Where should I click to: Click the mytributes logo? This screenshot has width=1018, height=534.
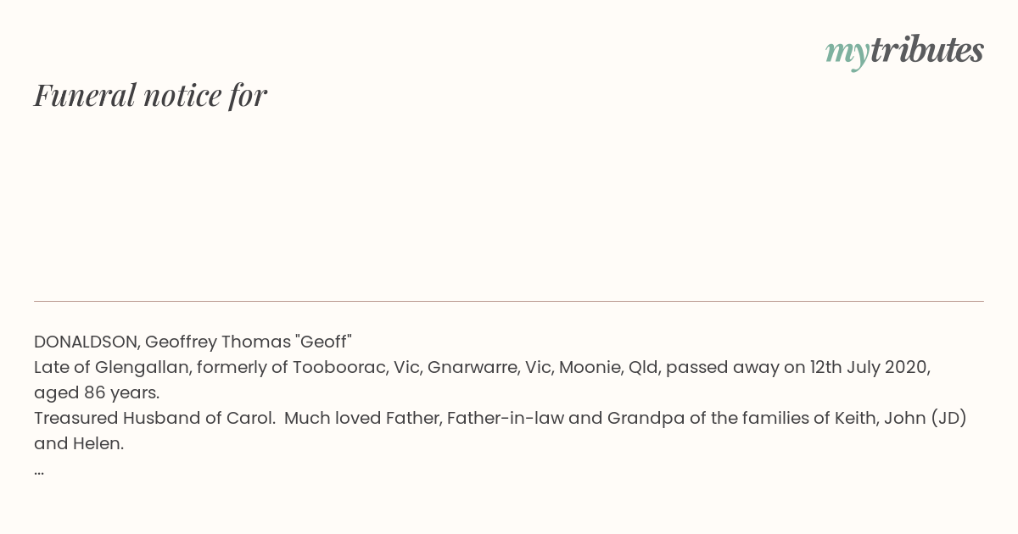click(904, 51)
